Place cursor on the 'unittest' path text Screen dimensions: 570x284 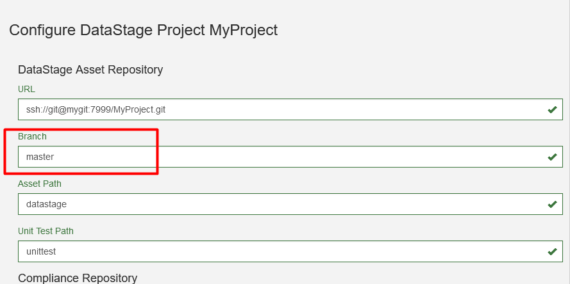(x=41, y=252)
